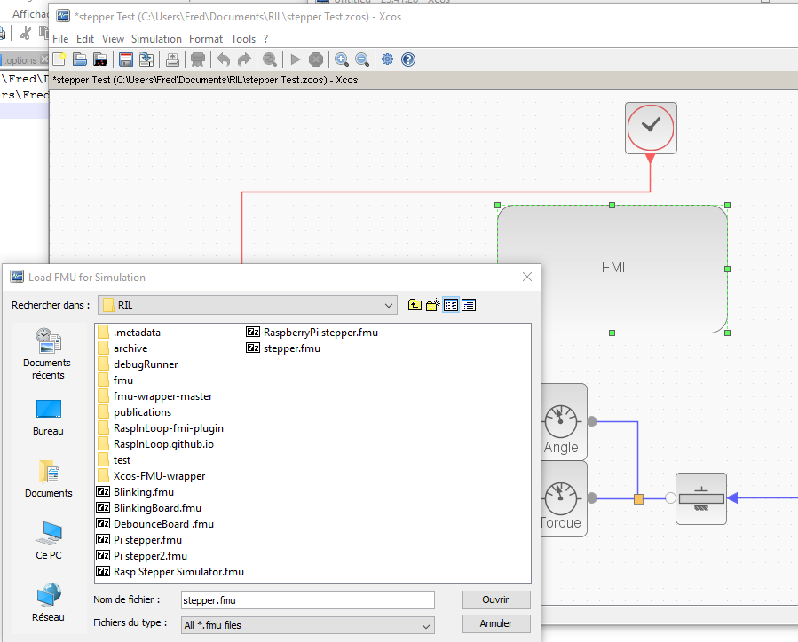
Task: Select the RaspInLoop.github.io folder
Action: tap(155, 444)
